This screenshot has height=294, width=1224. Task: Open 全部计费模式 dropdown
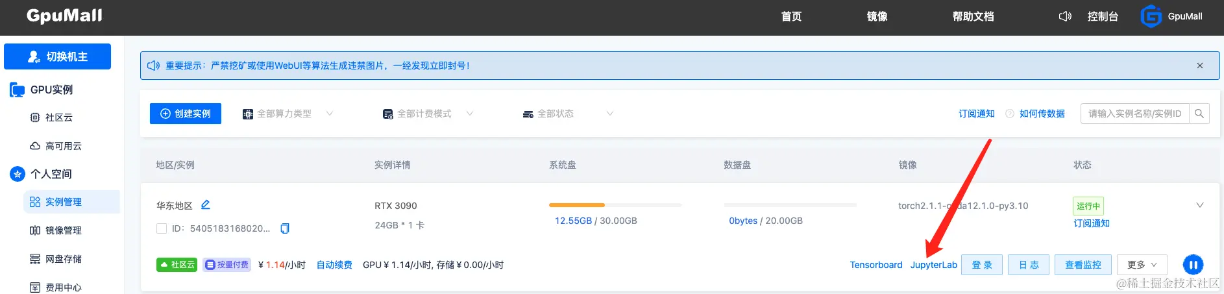[x=428, y=114]
